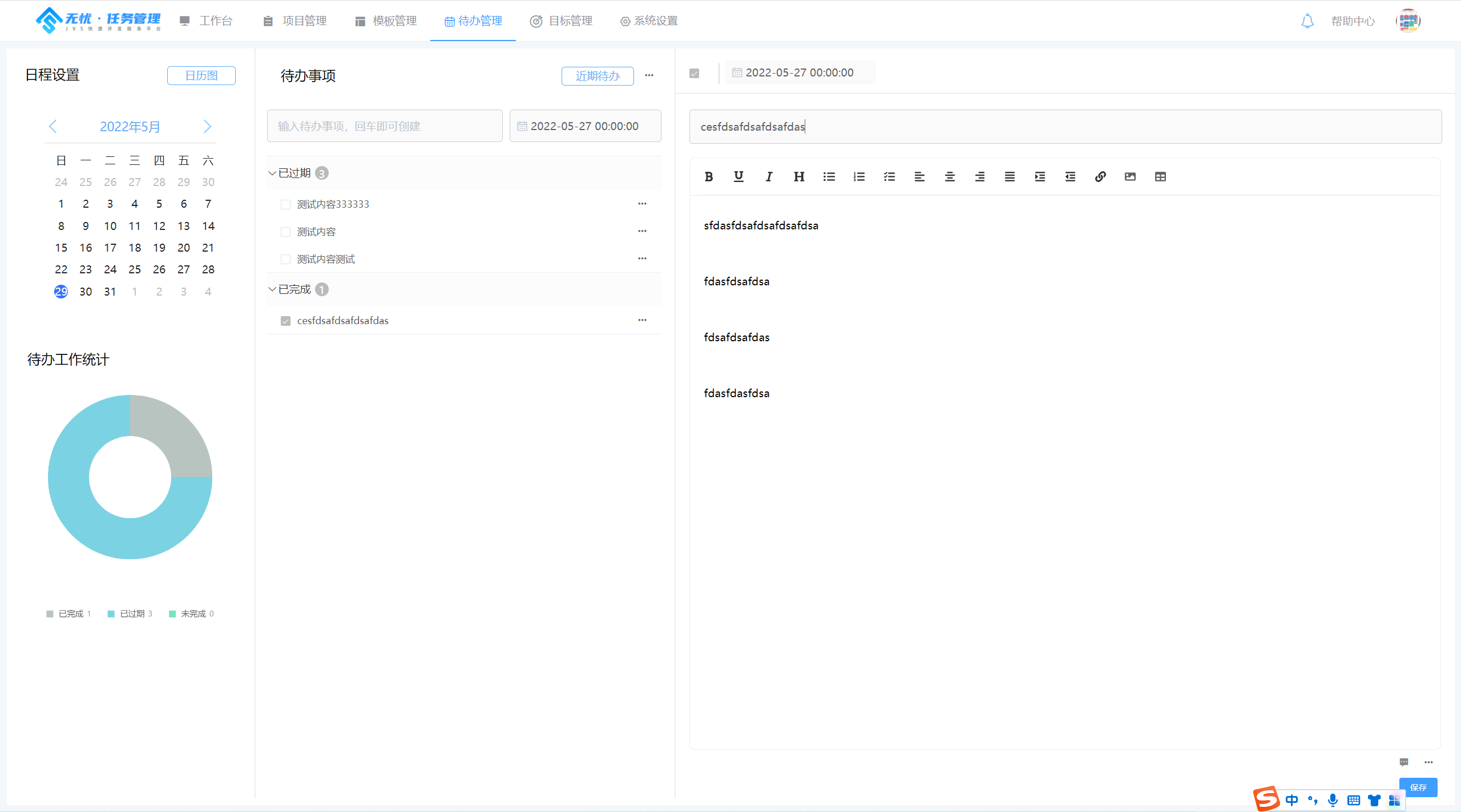Image resolution: width=1461 pixels, height=812 pixels.
Task: Click the italic formatting icon
Action: click(769, 177)
